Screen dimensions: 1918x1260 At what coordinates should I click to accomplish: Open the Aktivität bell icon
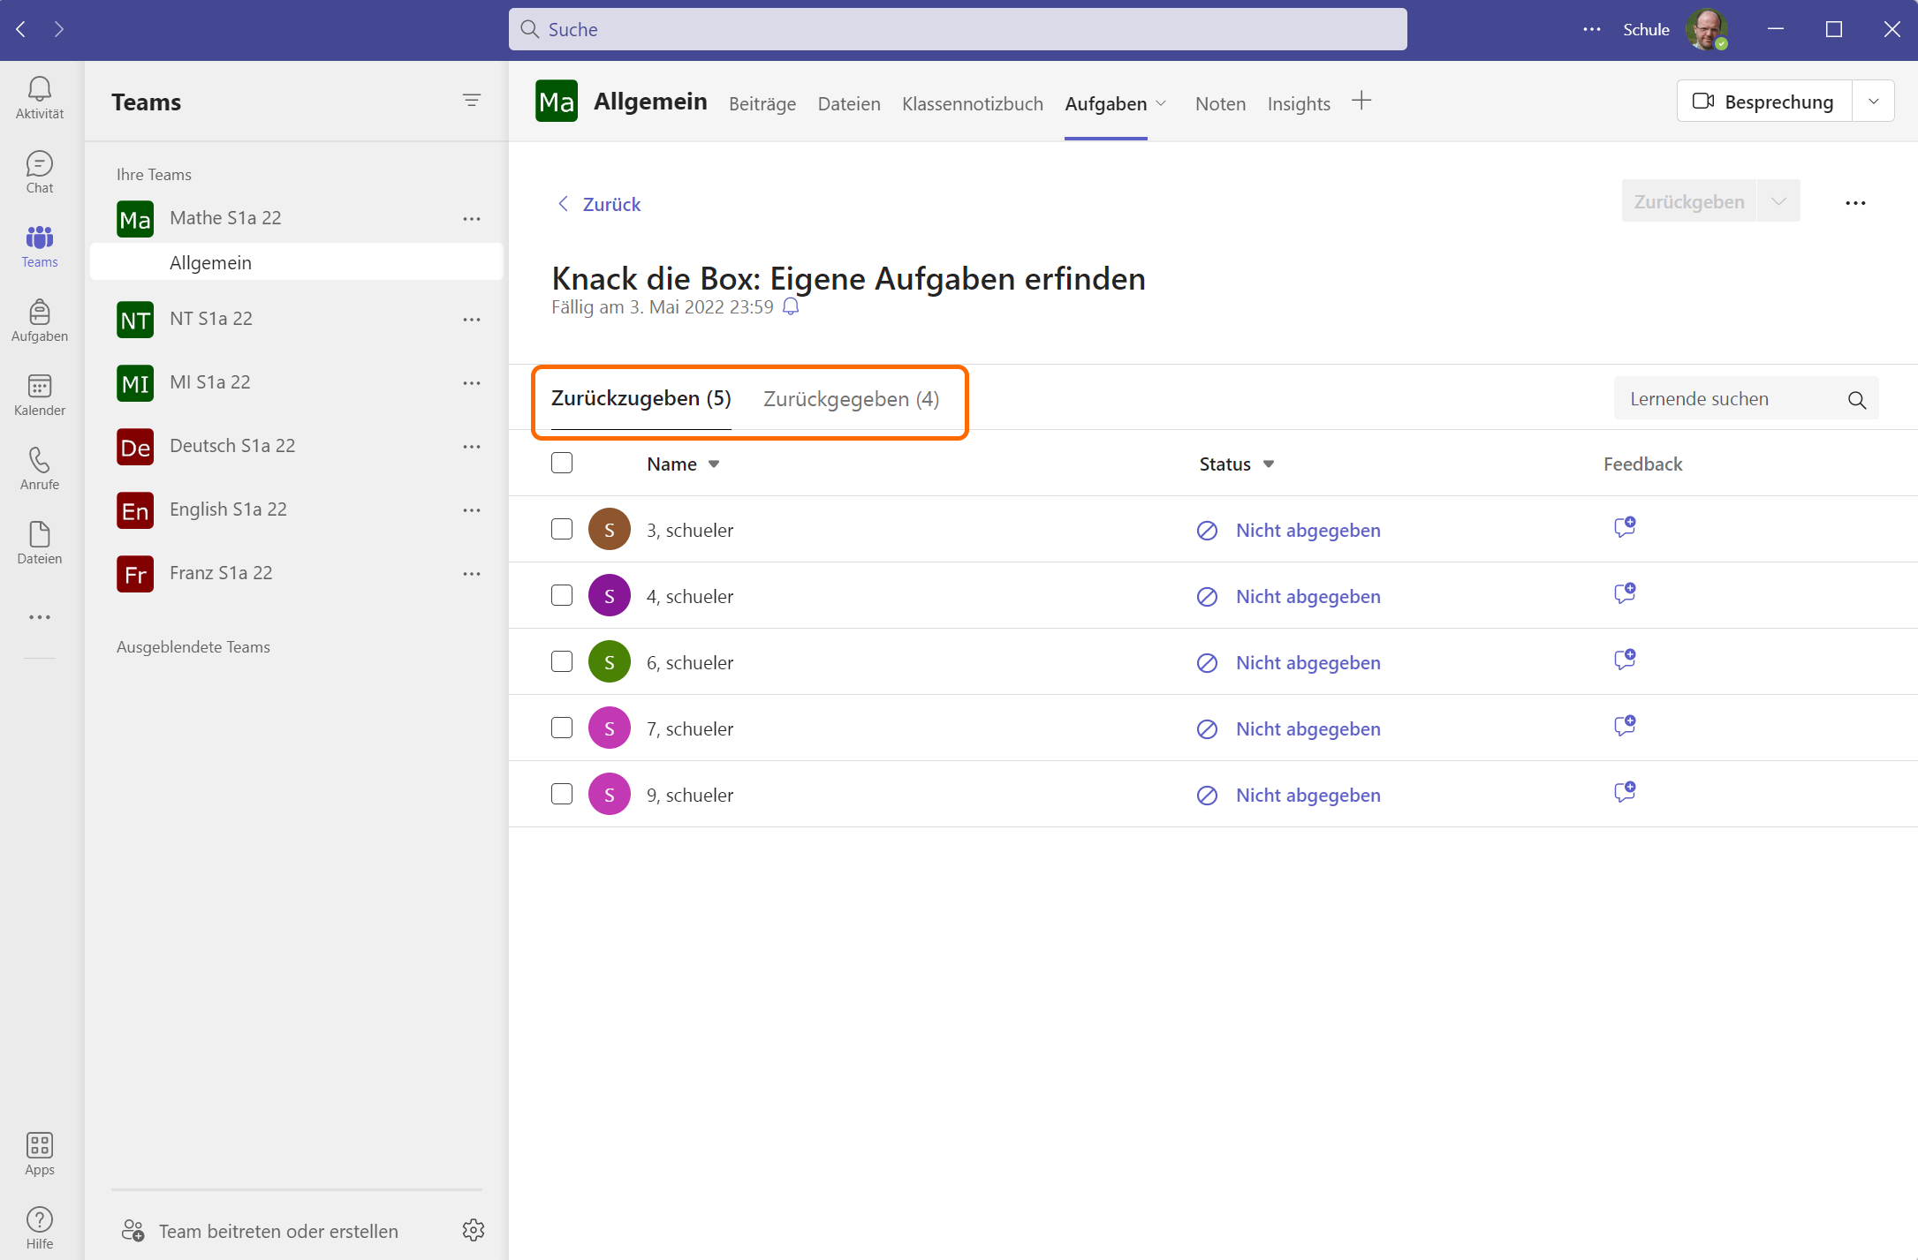[x=40, y=96]
